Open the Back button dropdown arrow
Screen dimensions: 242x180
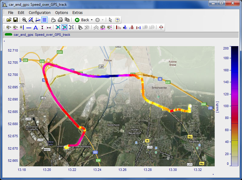tap(92, 20)
